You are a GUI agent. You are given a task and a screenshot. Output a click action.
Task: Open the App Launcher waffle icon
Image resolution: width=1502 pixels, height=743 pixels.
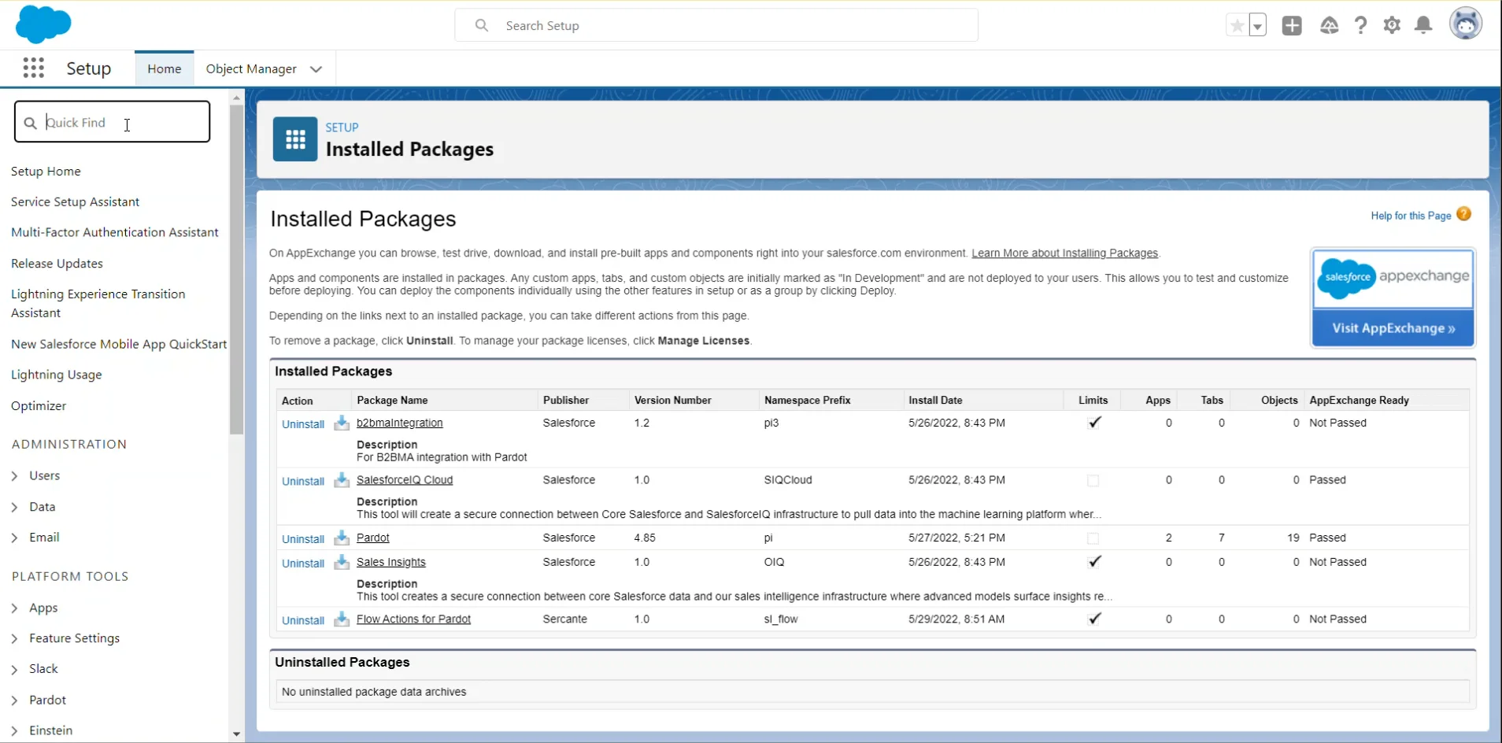[x=33, y=68]
